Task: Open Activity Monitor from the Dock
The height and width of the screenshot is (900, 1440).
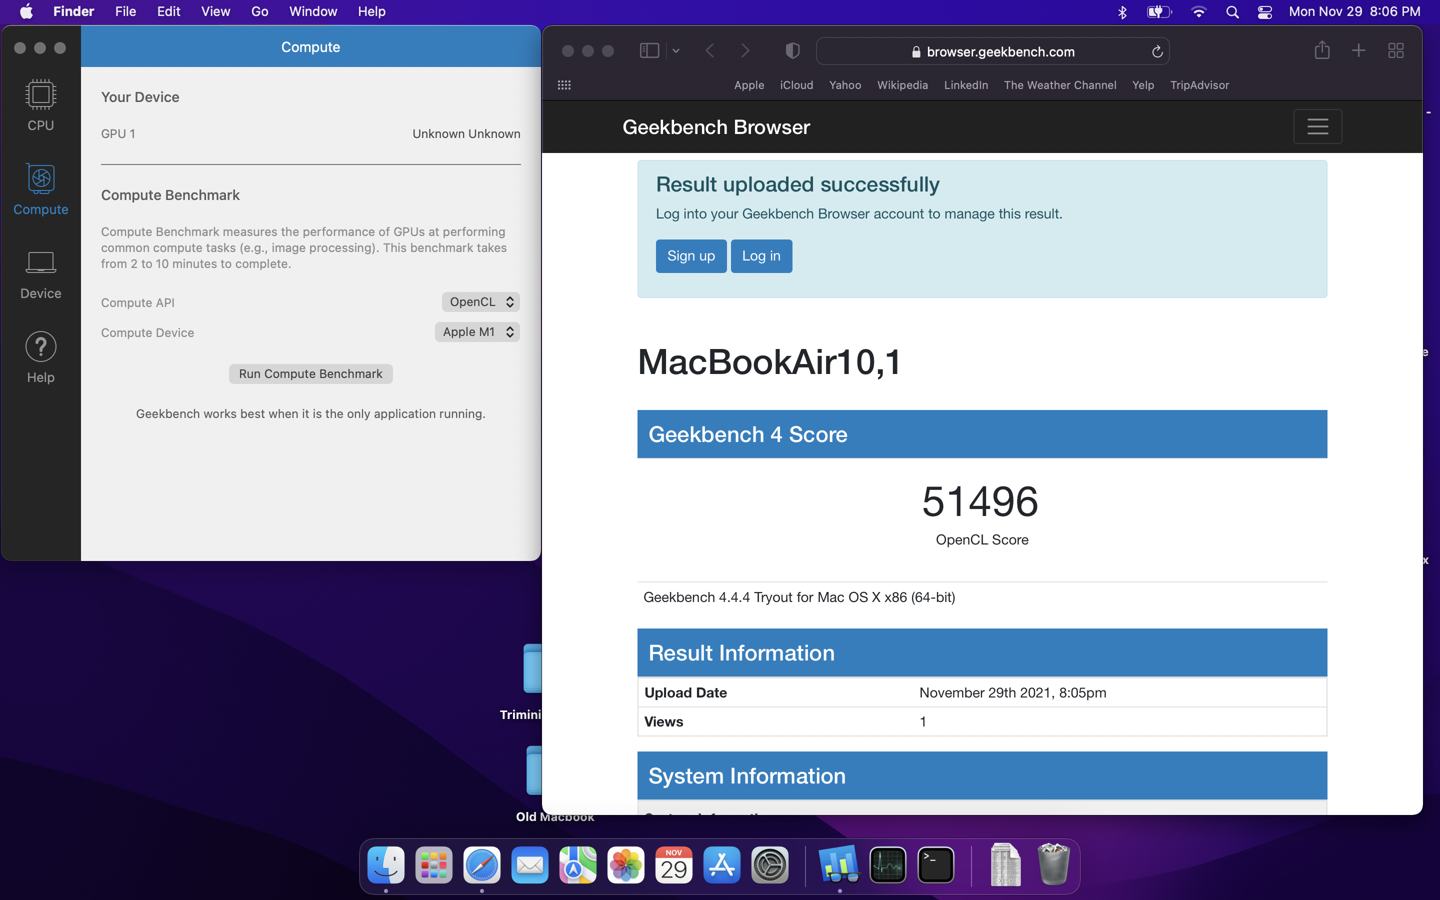Action: (x=888, y=865)
